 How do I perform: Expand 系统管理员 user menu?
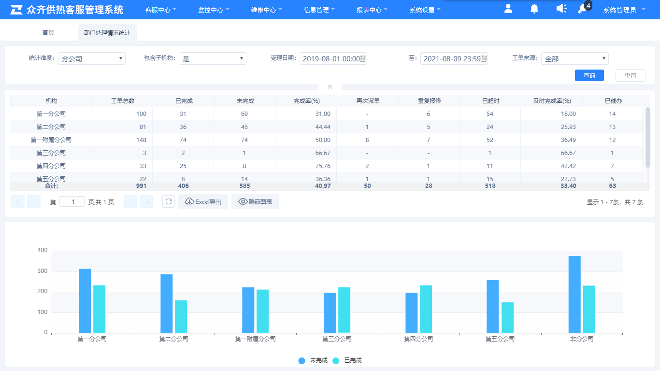click(624, 10)
